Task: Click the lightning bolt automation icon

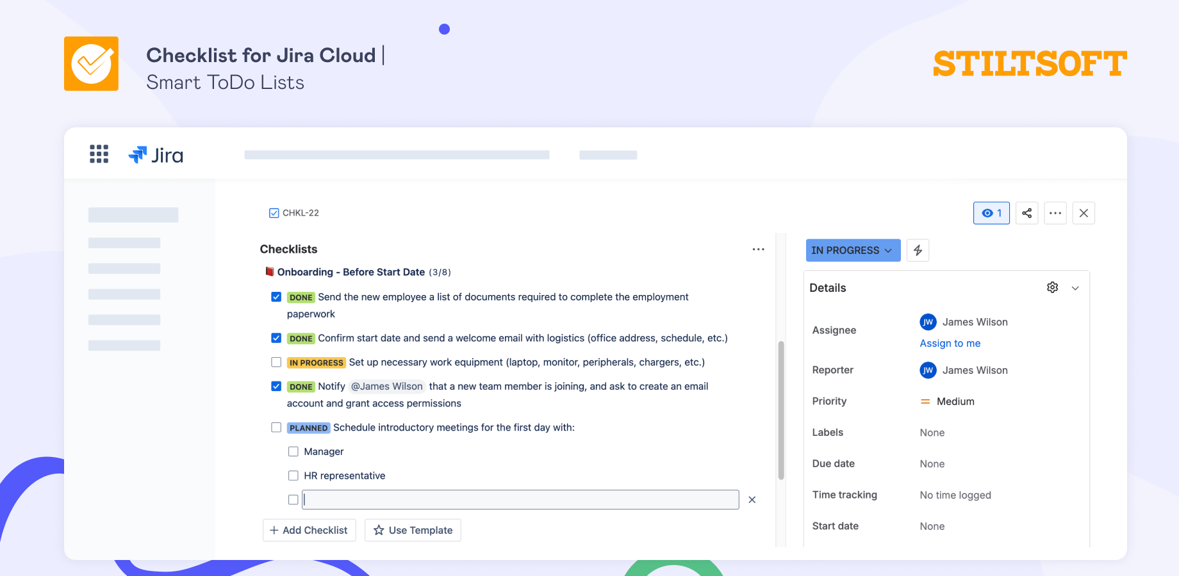Action: click(918, 250)
